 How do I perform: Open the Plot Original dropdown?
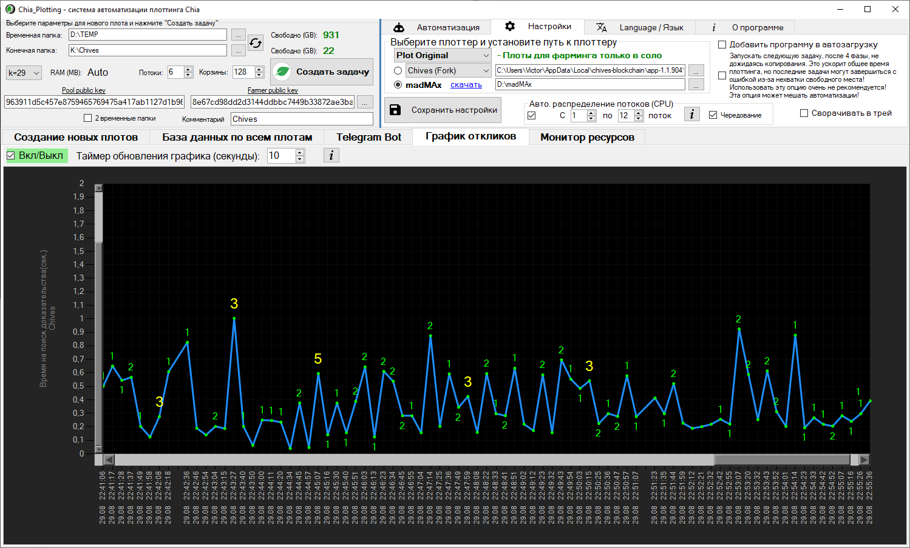(x=443, y=55)
